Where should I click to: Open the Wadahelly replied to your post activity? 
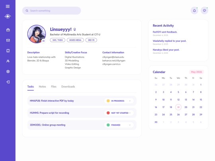(170, 41)
